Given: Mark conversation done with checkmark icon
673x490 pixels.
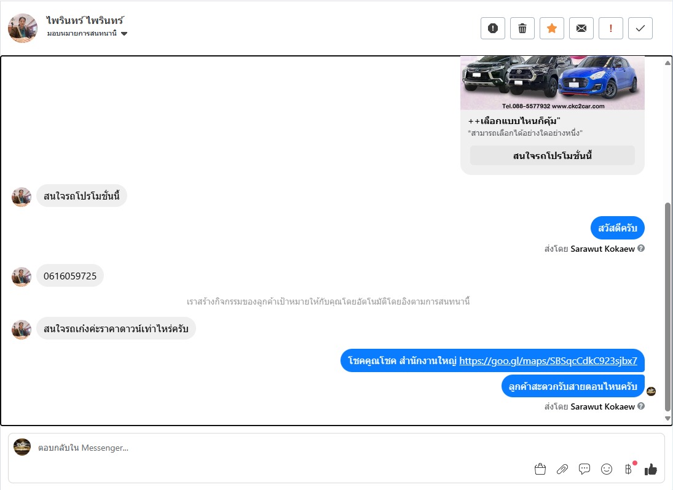Looking at the screenshot, I should (x=640, y=28).
